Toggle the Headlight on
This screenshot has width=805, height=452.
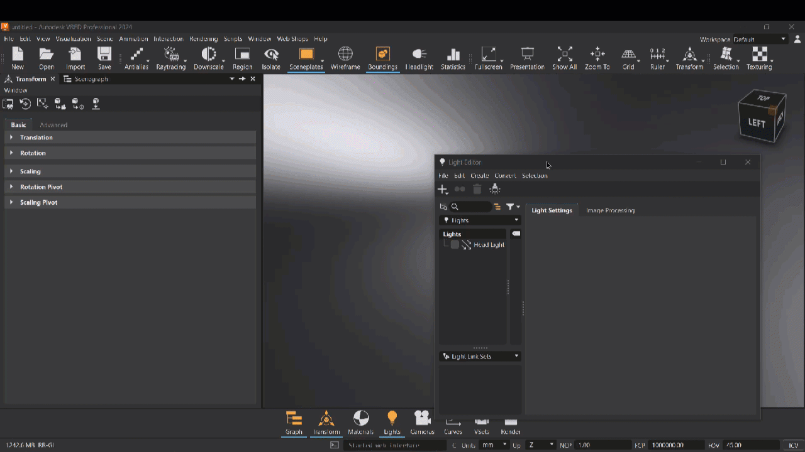(419, 58)
